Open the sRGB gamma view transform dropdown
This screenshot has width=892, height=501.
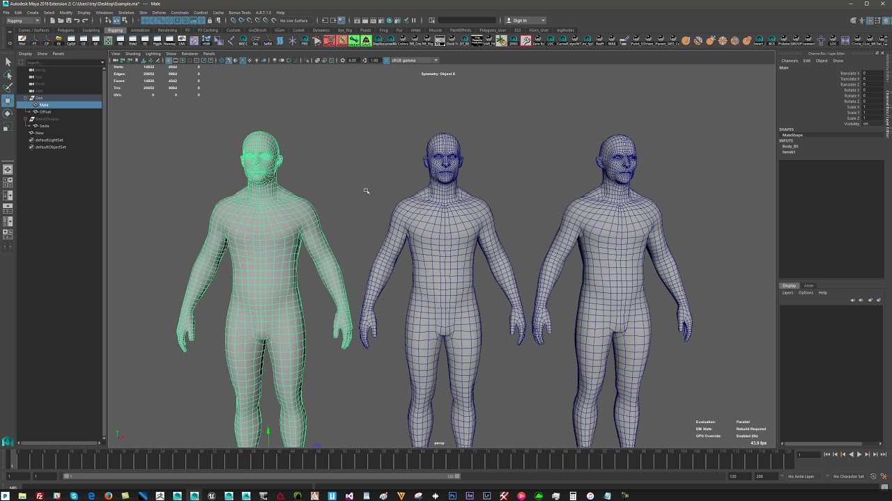tap(415, 60)
